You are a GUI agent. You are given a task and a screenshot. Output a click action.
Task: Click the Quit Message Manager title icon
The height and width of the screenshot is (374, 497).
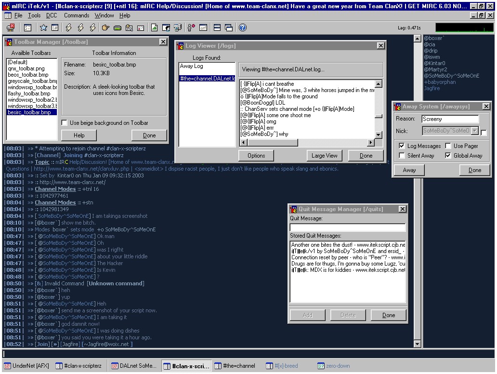pos(293,209)
